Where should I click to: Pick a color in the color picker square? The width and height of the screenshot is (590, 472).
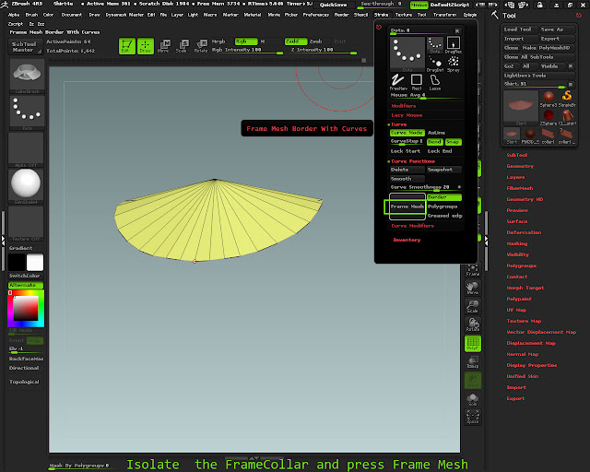pos(26,308)
